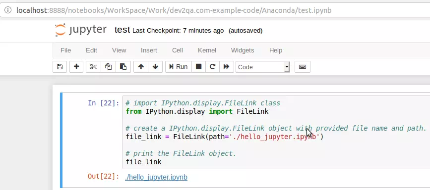Click the Out[22] output prompt
Image resolution: width=430 pixels, height=190 pixels.
pos(104,176)
